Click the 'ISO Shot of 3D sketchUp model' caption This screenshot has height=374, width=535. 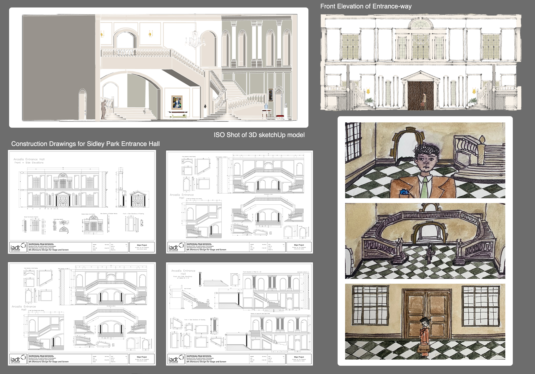(x=259, y=135)
